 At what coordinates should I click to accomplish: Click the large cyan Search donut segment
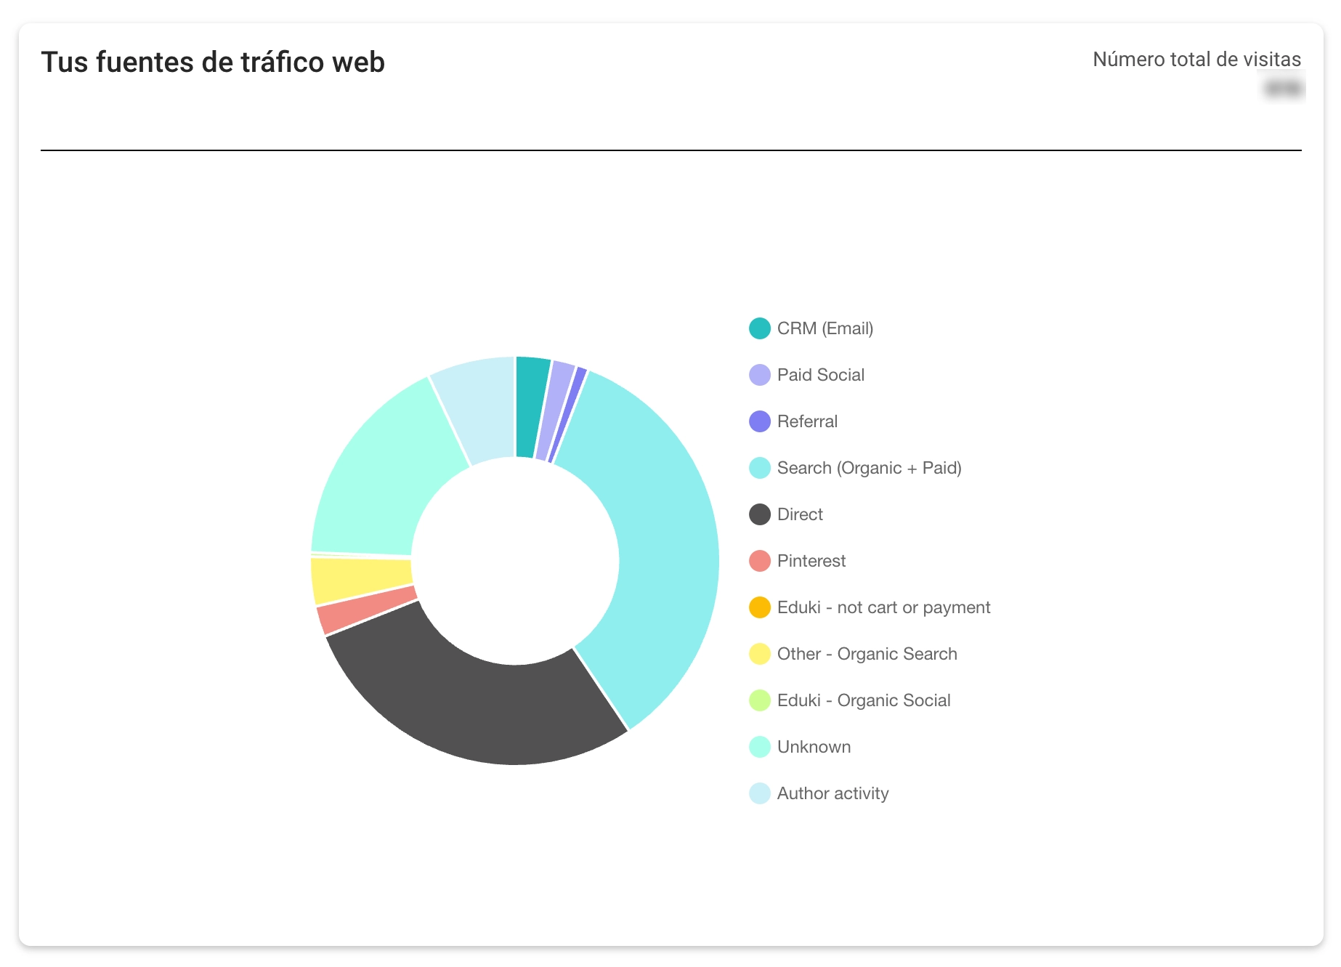[x=661, y=552]
